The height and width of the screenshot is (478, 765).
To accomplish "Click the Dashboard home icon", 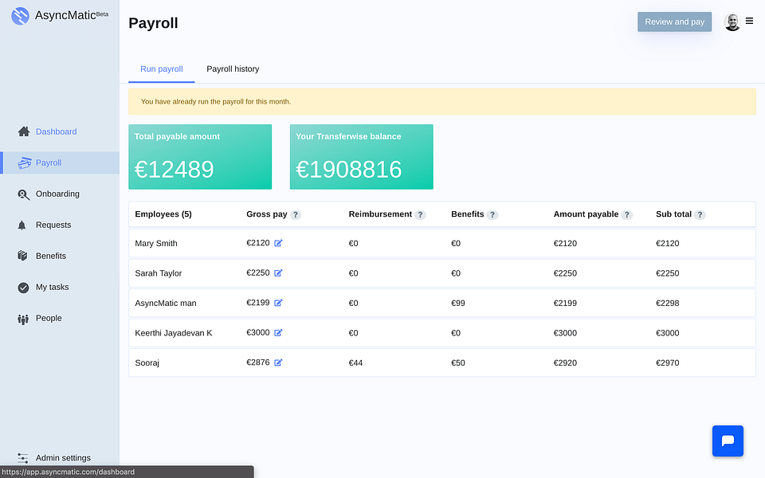I will tap(23, 131).
